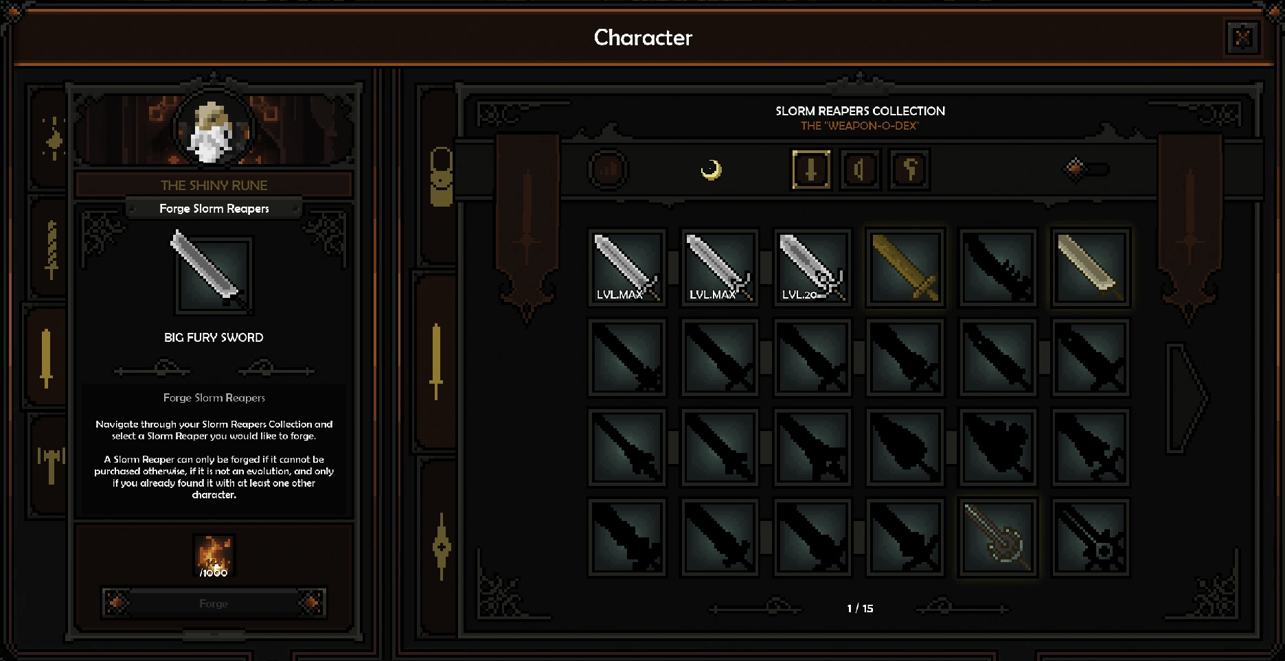1285x661 pixels.
Task: Click the flame resource icon showing /1000
Action: pyautogui.click(x=214, y=555)
